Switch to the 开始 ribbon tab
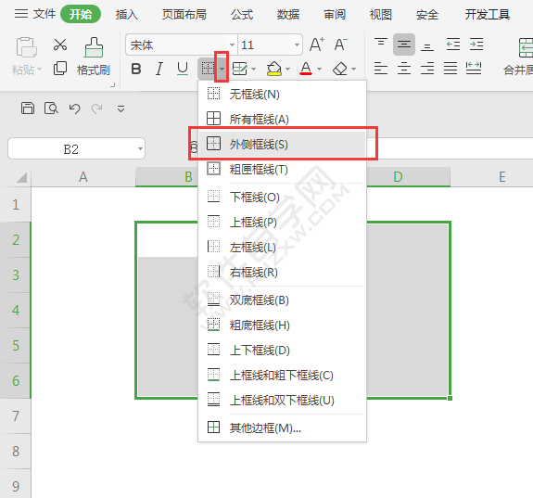 (x=81, y=14)
